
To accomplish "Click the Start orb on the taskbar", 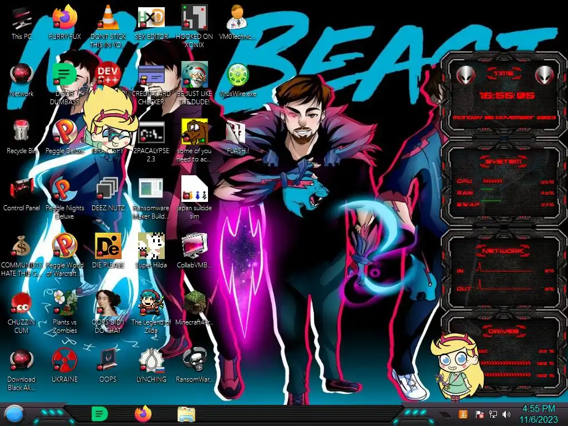I will [x=14, y=414].
